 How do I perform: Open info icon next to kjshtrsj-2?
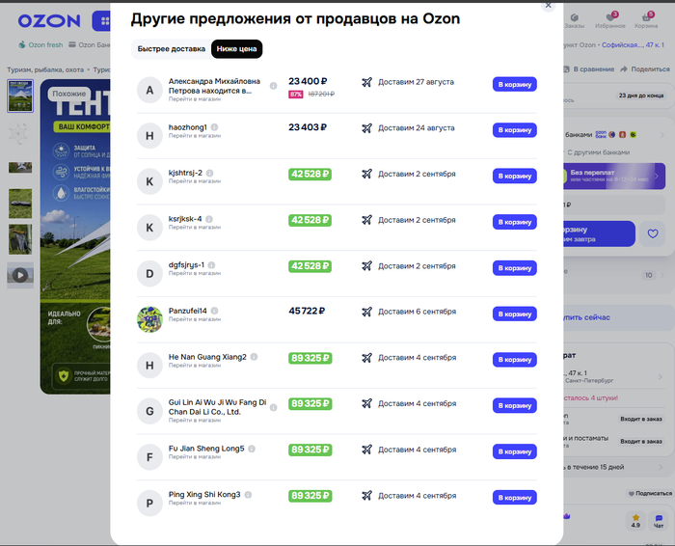click(x=209, y=173)
